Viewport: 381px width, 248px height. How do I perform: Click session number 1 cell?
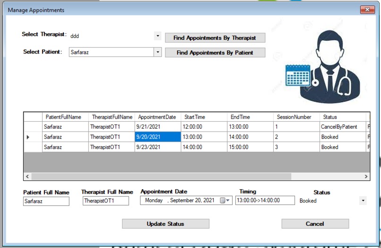[296, 127]
